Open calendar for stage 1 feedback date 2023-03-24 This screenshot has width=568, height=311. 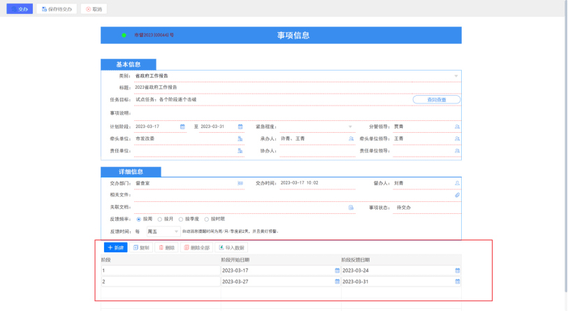(x=457, y=270)
